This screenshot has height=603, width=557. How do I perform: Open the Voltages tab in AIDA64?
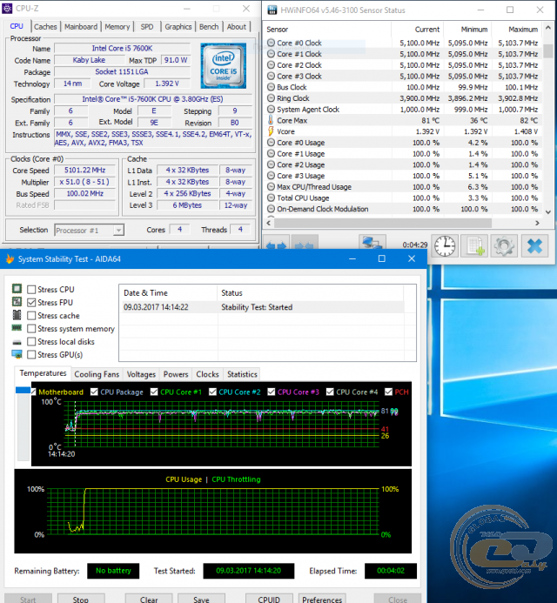pos(141,374)
